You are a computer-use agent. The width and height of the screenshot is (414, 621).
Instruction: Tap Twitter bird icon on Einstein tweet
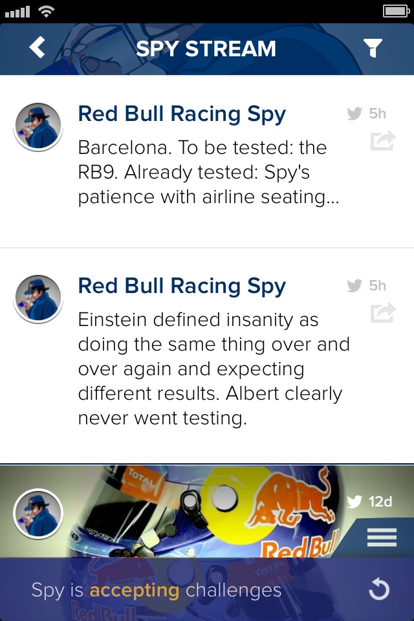point(354,286)
